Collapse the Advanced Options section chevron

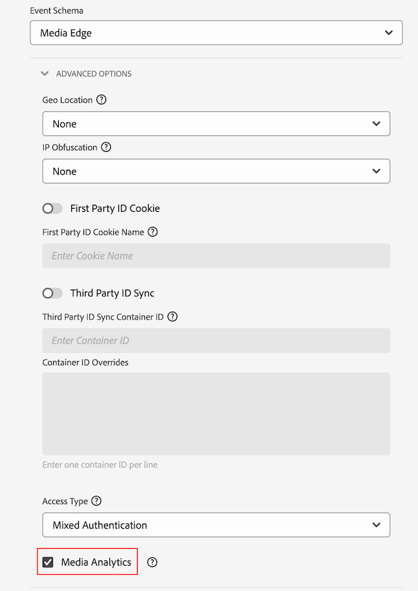[x=45, y=73]
